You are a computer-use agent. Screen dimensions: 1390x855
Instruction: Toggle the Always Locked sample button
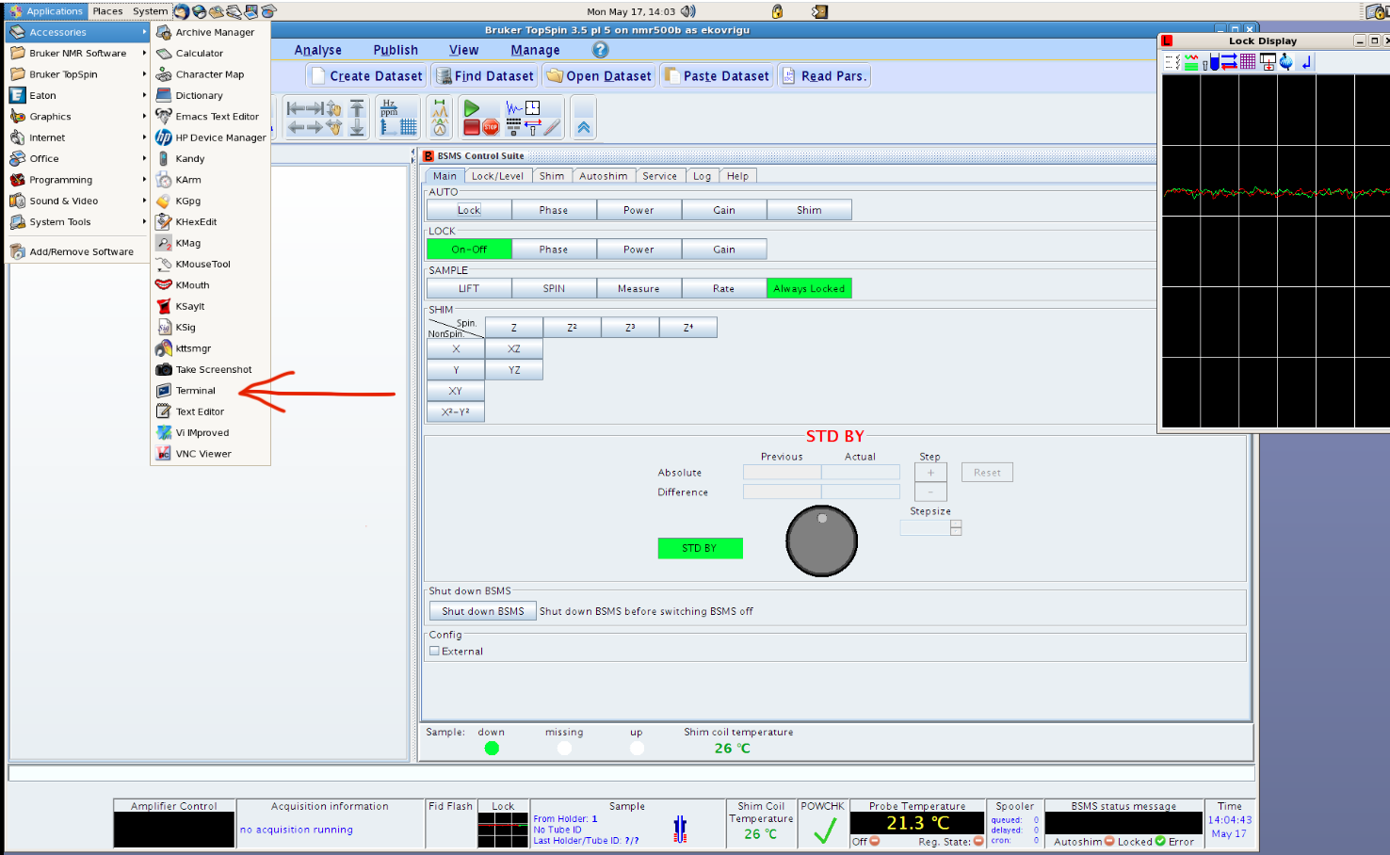click(809, 289)
